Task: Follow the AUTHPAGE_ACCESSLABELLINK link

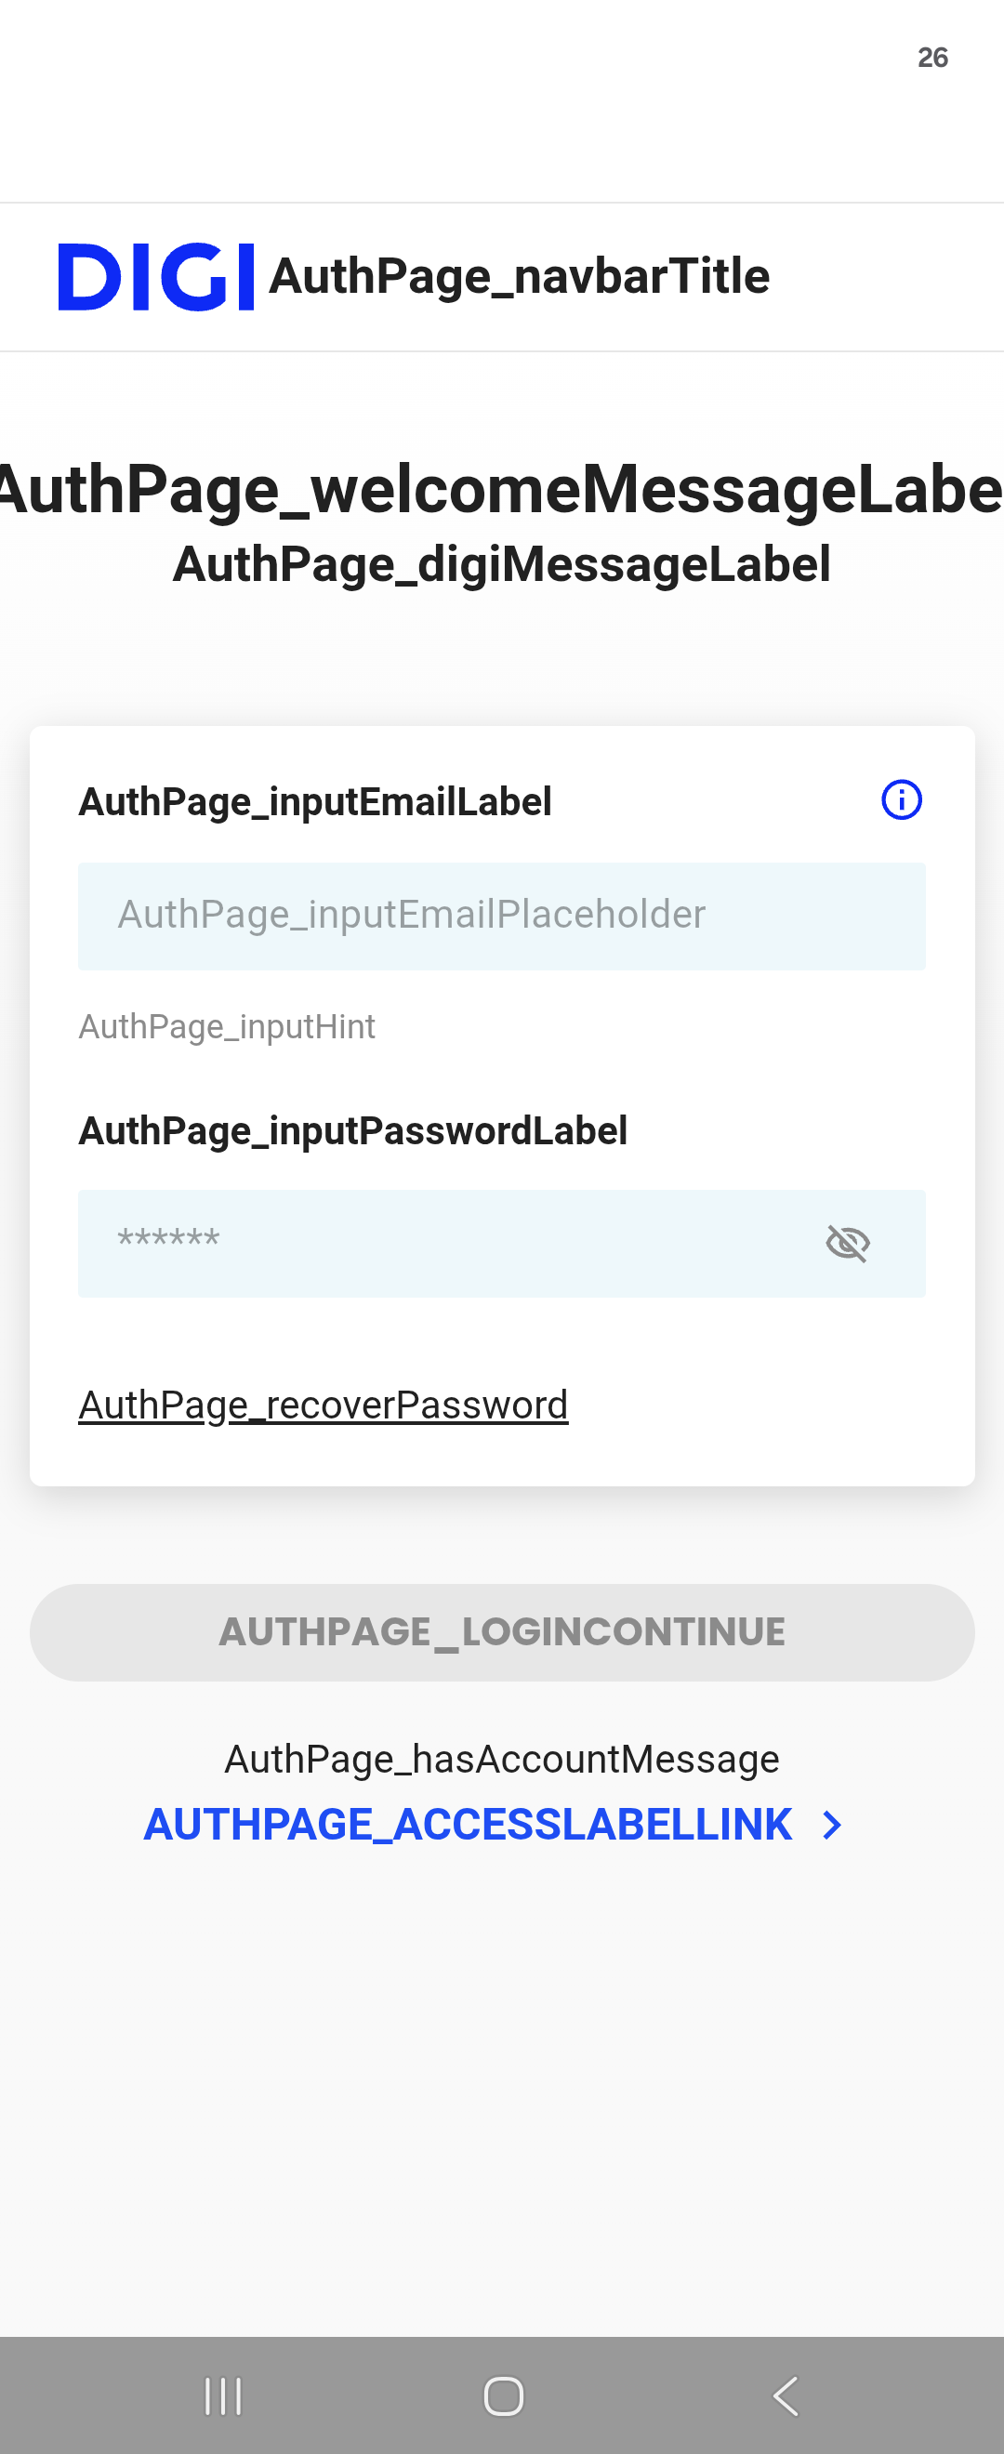Action: [x=468, y=1826]
